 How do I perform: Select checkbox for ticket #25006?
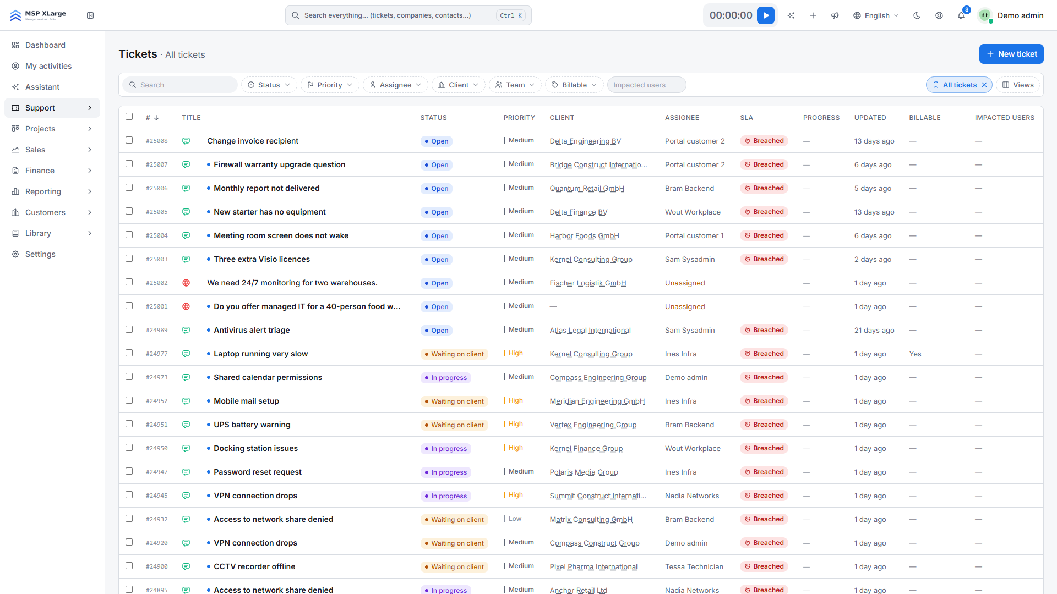tap(129, 188)
